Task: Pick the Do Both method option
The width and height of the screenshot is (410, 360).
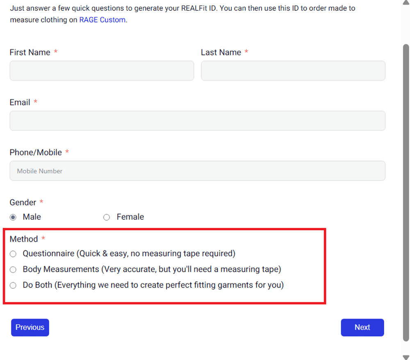Action: [x=13, y=285]
